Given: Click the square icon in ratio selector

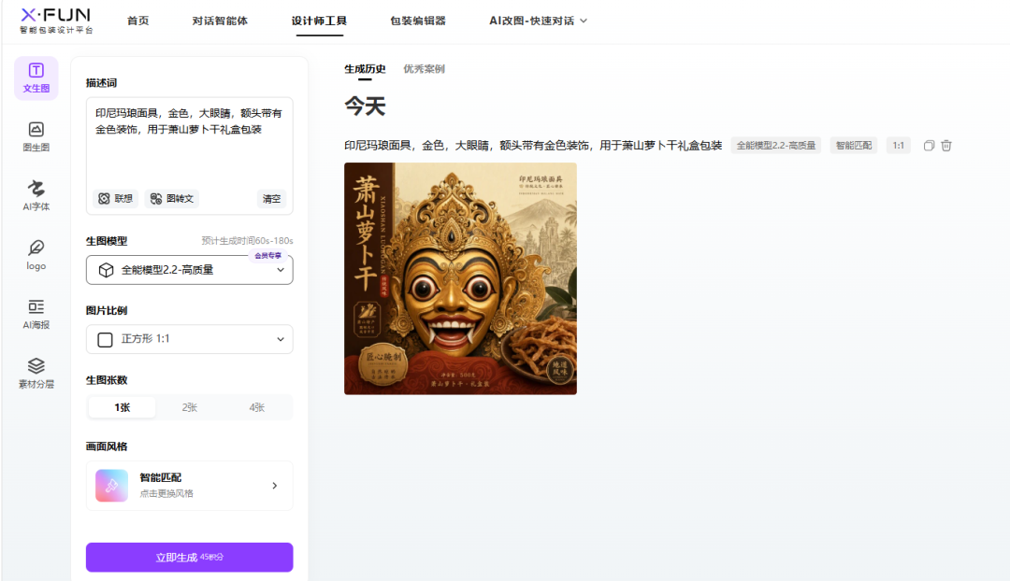Looking at the screenshot, I should [x=105, y=339].
